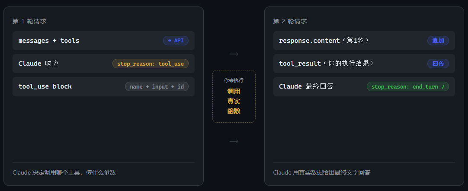Click the 'Claude 最终回答' row label
Image resolution: width=468 pixels, height=191 pixels.
pos(306,86)
